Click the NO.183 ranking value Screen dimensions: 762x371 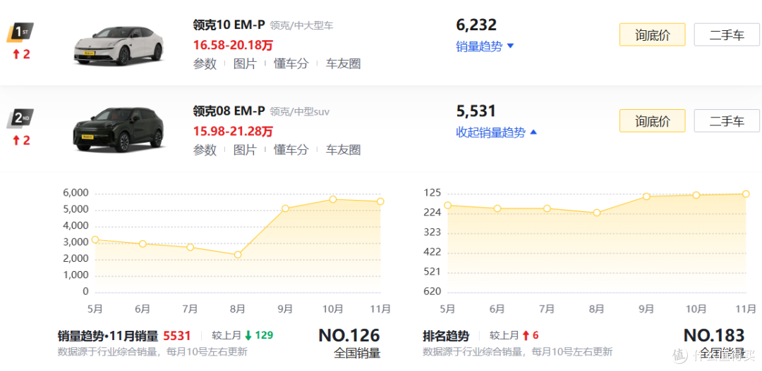(x=714, y=335)
